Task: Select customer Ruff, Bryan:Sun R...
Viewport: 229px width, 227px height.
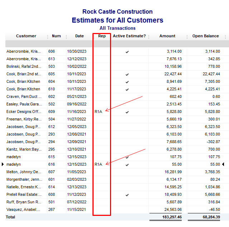Action: coord(24,202)
